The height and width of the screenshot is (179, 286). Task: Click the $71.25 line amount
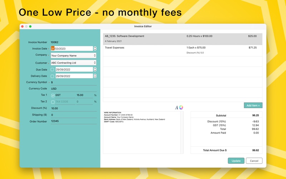tap(253, 48)
